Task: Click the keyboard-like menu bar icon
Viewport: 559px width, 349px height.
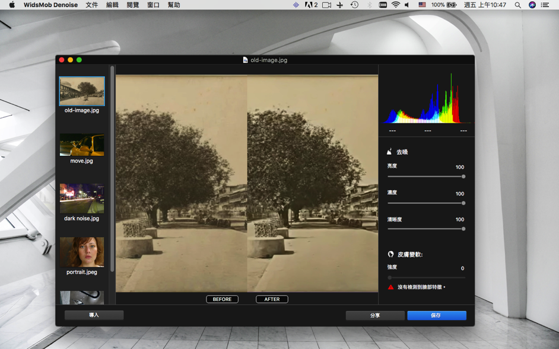Action: (383, 5)
